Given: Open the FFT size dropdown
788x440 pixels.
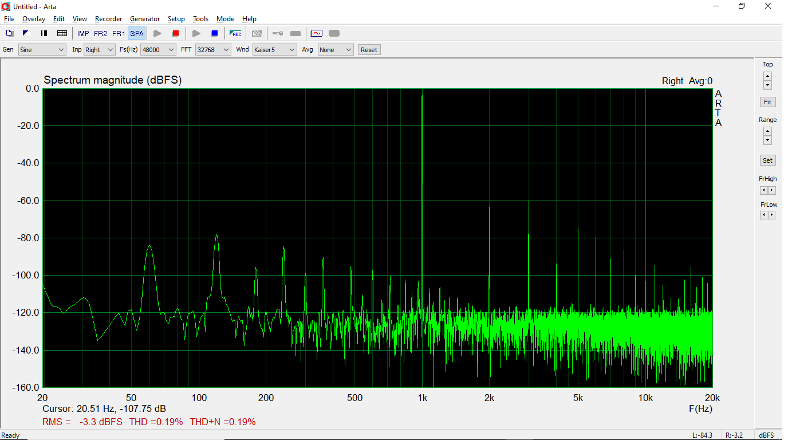Looking at the screenshot, I should [x=213, y=50].
